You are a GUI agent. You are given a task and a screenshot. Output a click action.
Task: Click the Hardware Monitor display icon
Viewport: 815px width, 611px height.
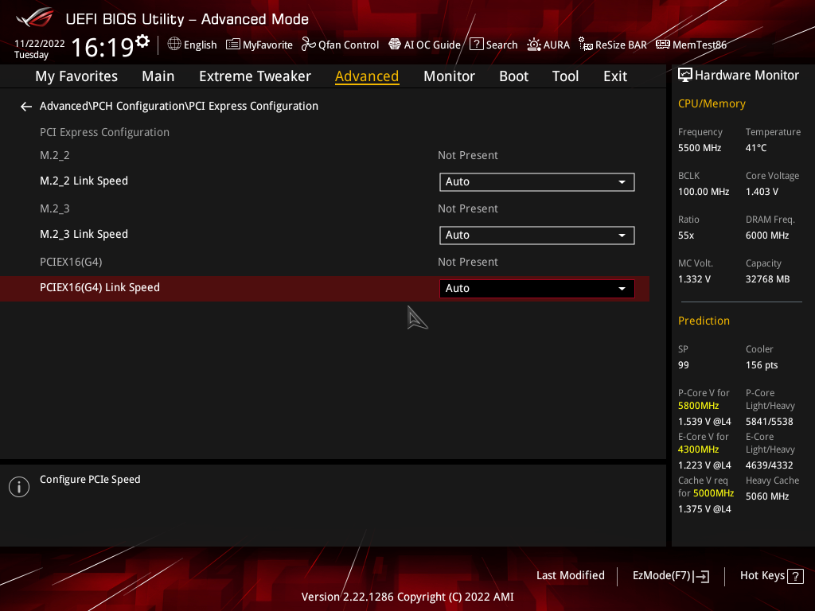(685, 76)
